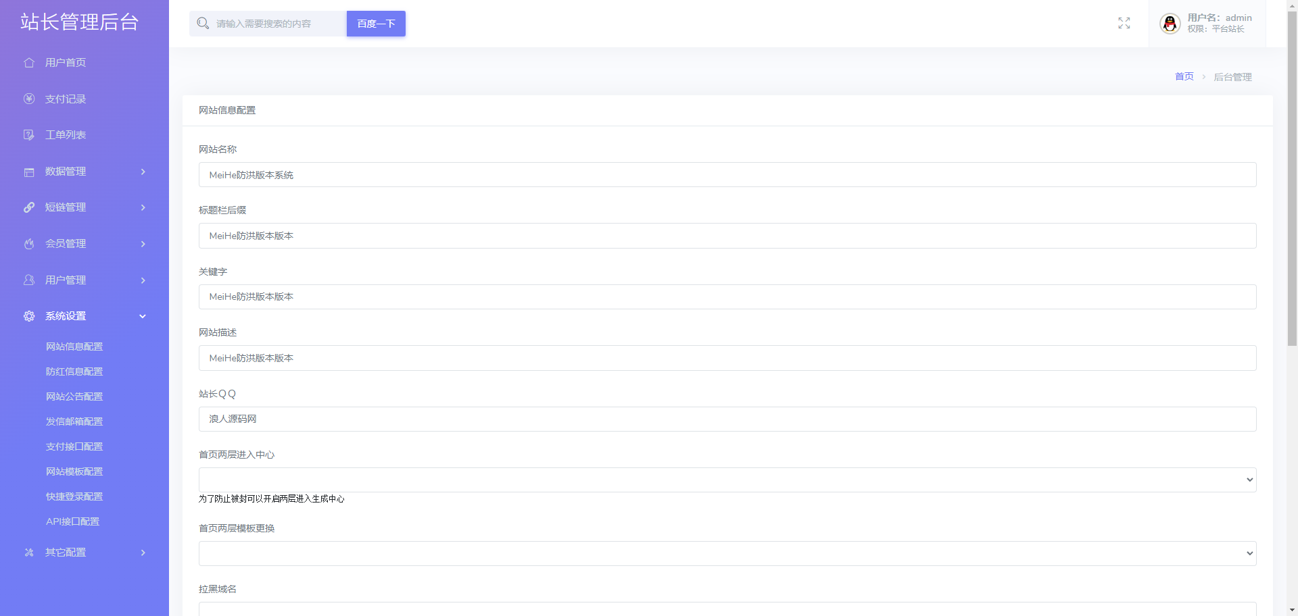Go to 首页 via breadcrumb link
Viewport: 1298px width, 616px height.
(1184, 76)
